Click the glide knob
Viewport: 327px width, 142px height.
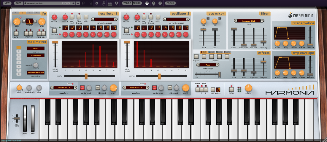pos(39,88)
